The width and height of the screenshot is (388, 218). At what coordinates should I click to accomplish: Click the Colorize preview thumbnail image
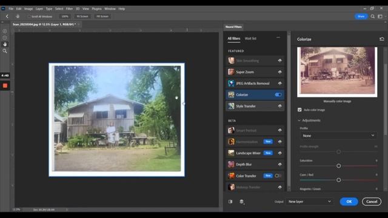coord(337,72)
